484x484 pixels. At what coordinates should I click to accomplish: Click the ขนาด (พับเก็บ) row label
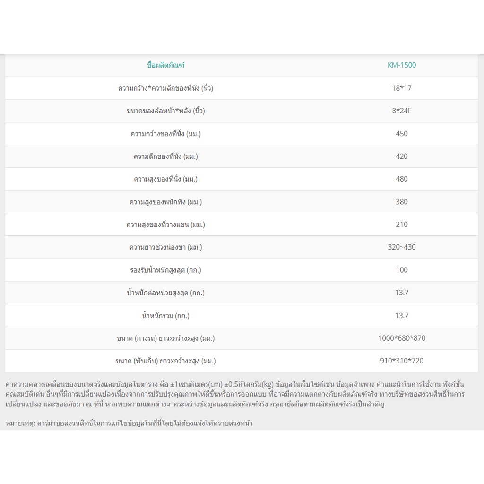click(166, 361)
